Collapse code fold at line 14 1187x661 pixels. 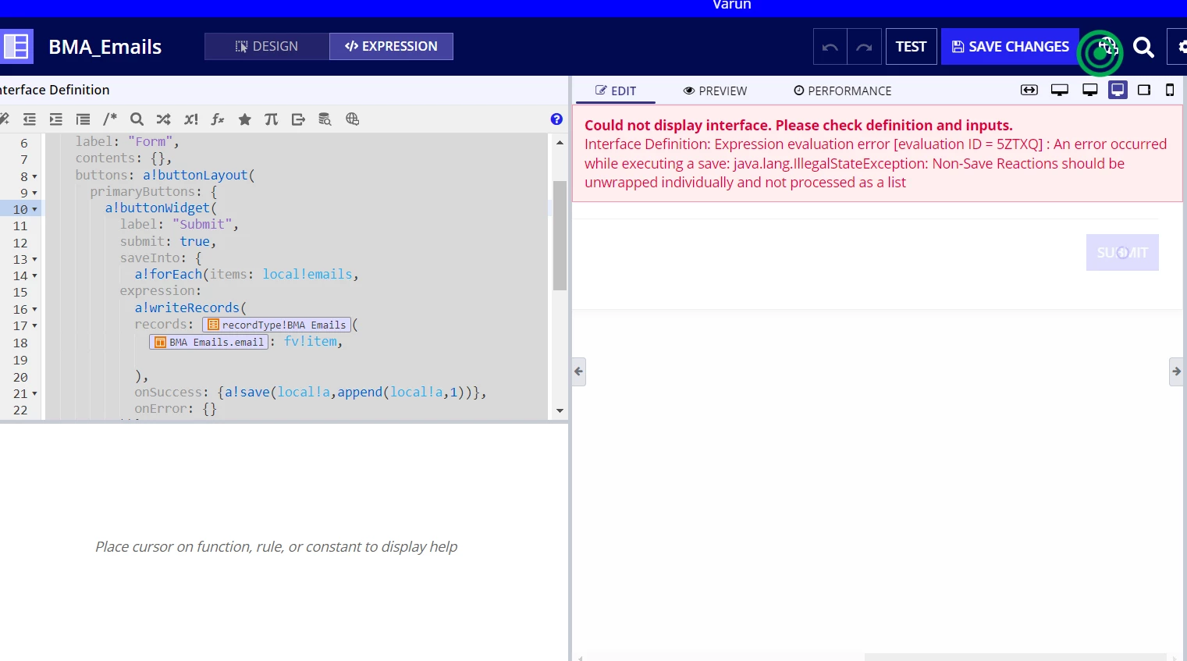(x=34, y=276)
